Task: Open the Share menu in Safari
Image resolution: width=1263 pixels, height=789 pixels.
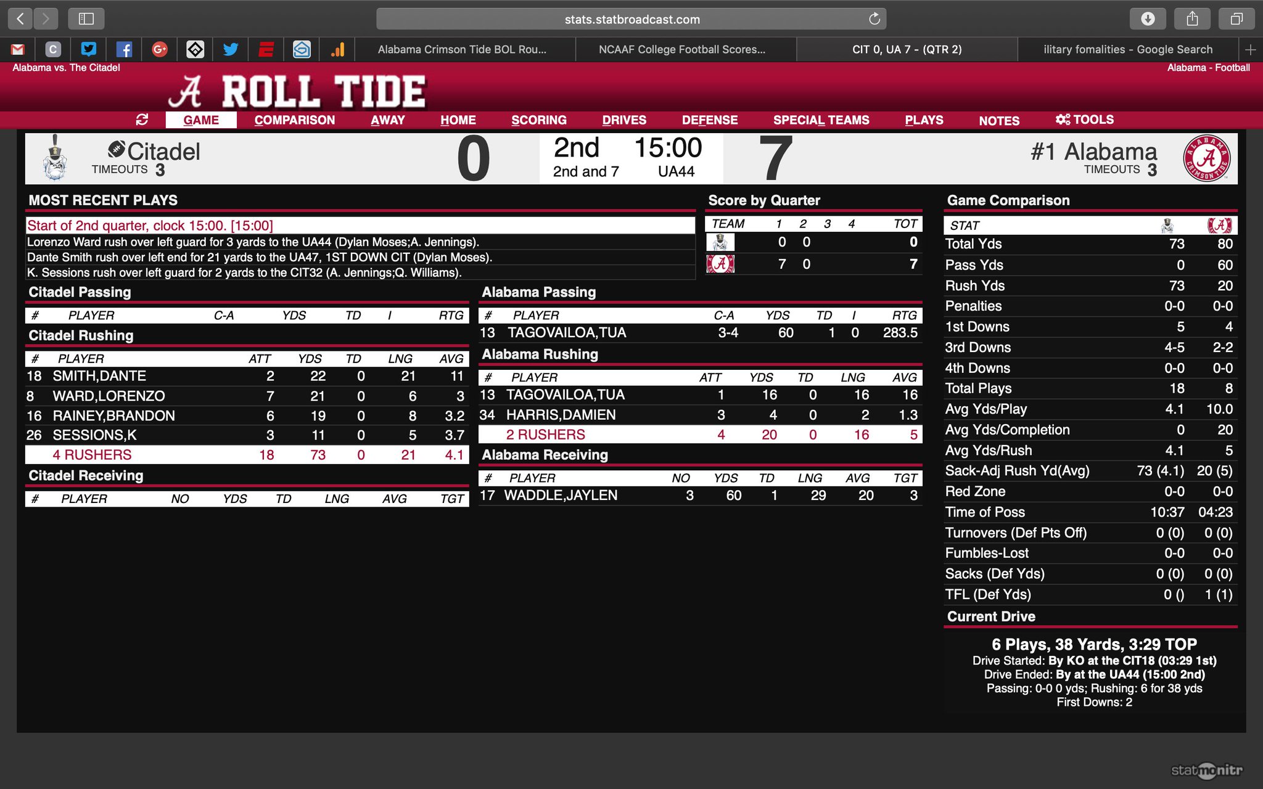Action: [1192, 19]
